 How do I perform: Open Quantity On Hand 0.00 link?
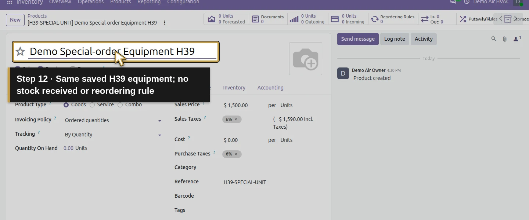pos(68,148)
